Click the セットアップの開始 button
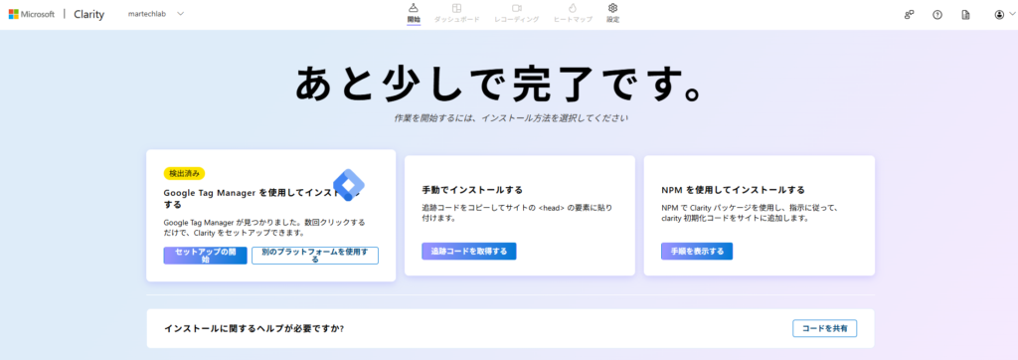Viewport: 1018px width, 360px height. 205,256
